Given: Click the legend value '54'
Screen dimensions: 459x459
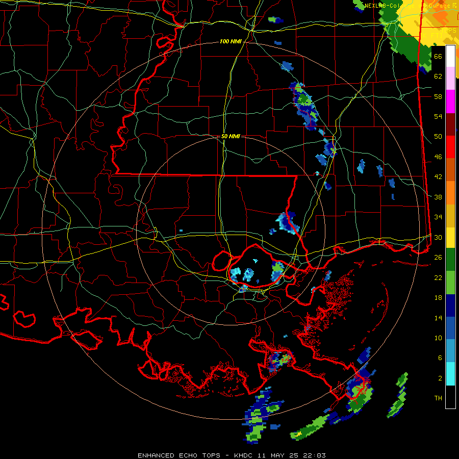Looking at the screenshot, I should (438, 116).
